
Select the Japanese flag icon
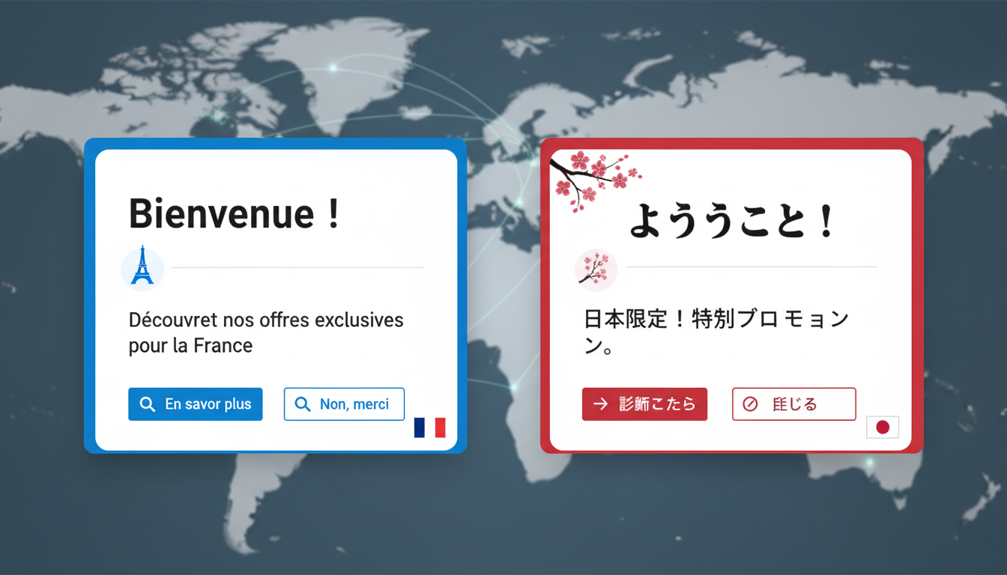pos(883,427)
